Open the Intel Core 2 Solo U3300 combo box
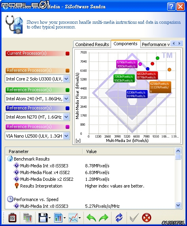Viewport: 187px width, 226px height. 38,79
